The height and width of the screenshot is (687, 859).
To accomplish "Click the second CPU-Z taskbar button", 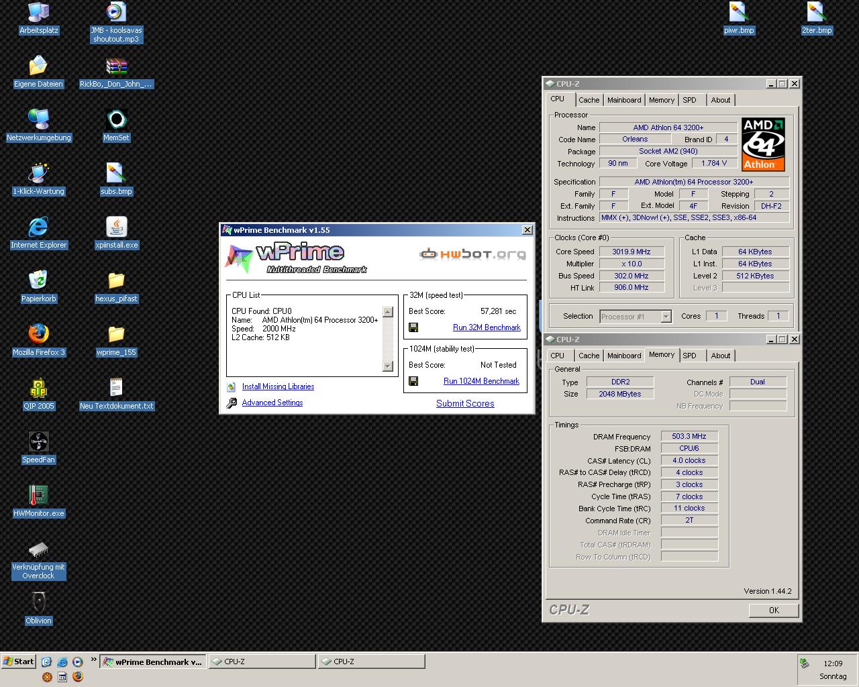I will pyautogui.click(x=371, y=662).
